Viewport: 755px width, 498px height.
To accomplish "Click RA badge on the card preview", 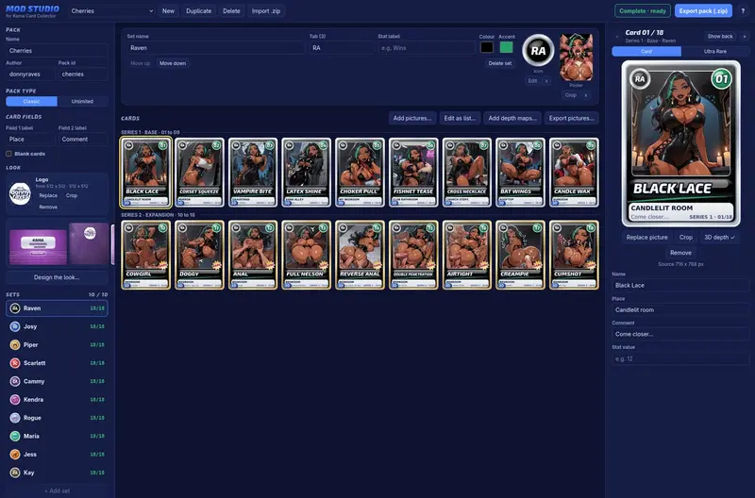I will pos(640,79).
